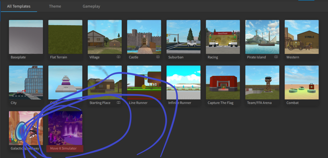Pick the Infinite Runner template thumbnail

pyautogui.click(x=183, y=82)
